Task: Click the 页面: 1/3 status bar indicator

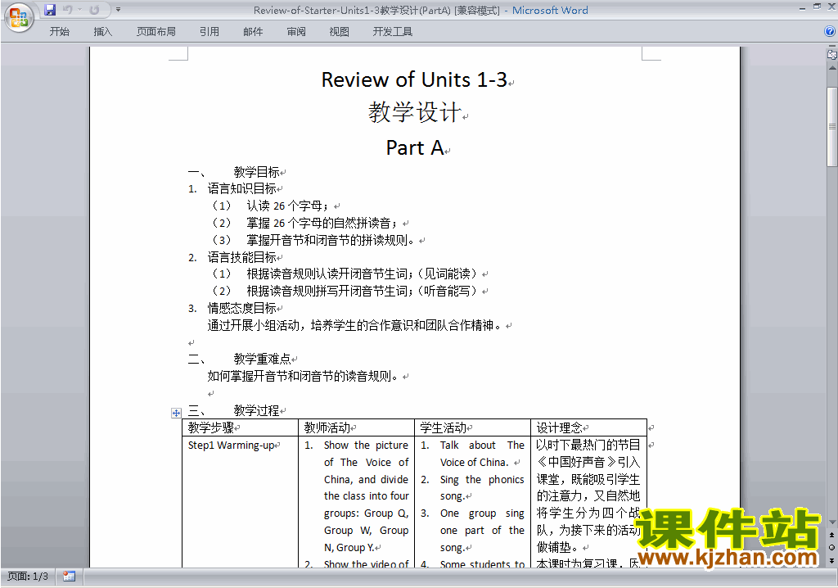Action: pos(28,577)
